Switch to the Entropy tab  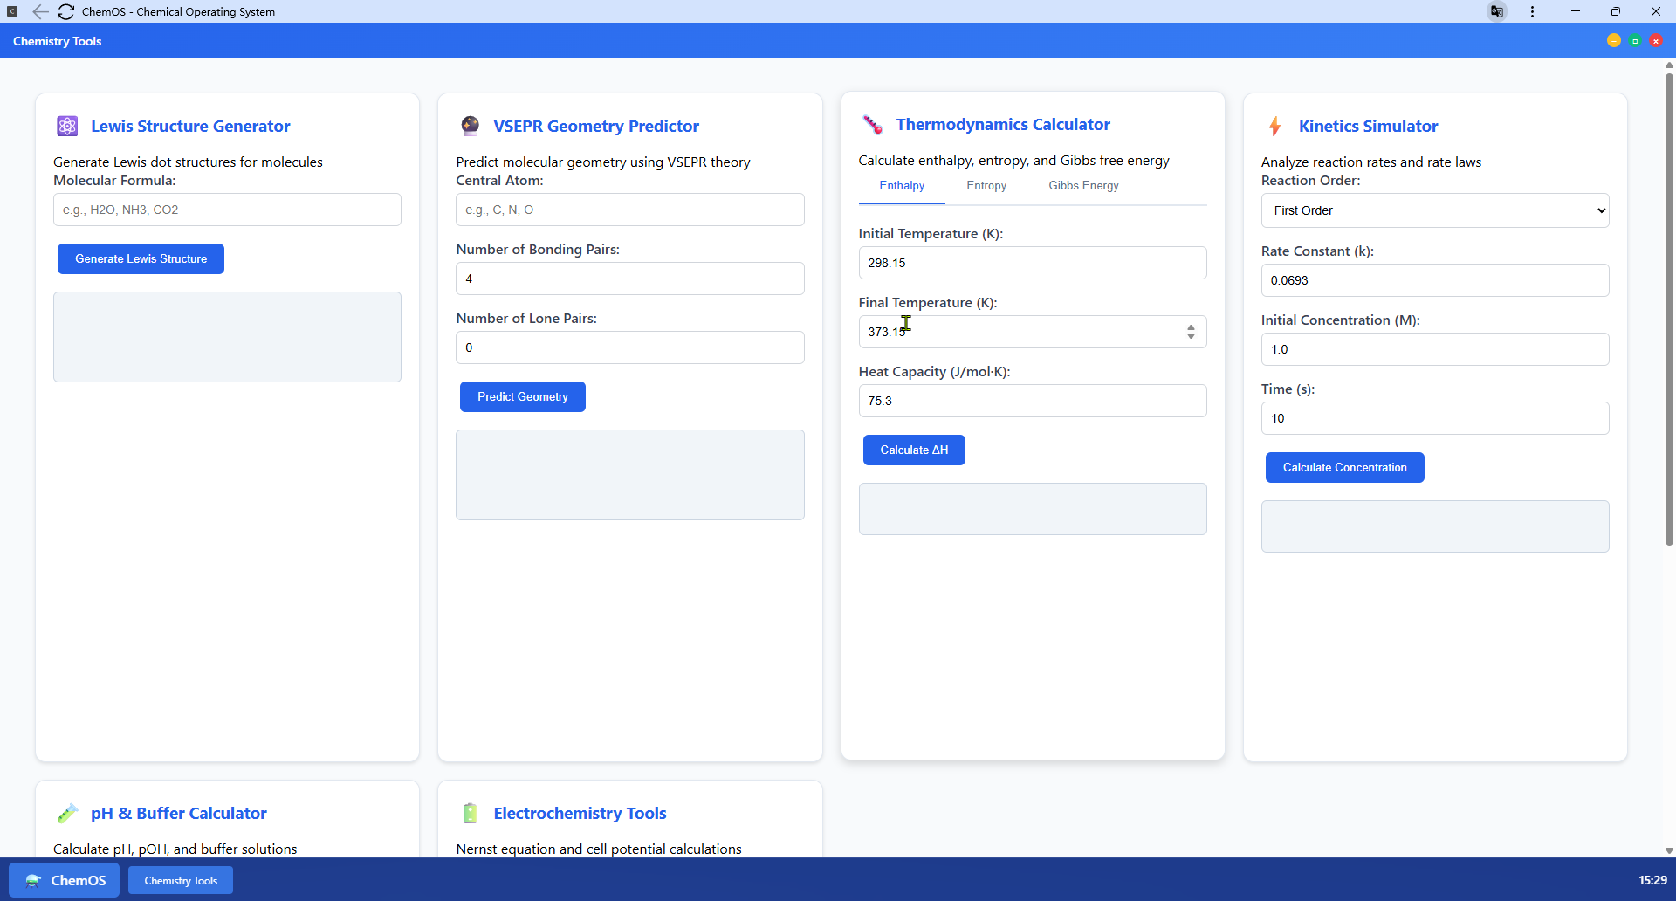click(x=986, y=186)
